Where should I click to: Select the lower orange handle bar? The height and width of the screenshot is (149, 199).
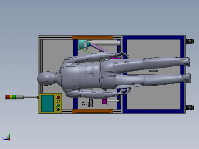click(92, 112)
